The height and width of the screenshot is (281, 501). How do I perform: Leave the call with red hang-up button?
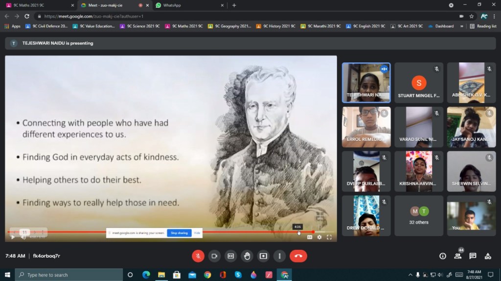(x=298, y=256)
